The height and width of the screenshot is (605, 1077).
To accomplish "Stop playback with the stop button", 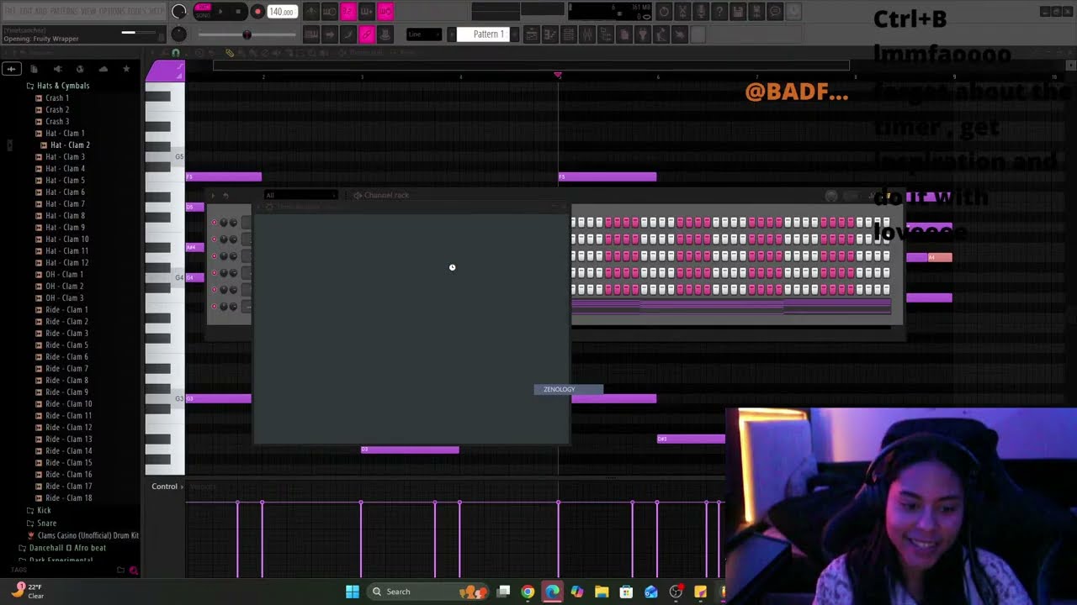I will 239,12.
